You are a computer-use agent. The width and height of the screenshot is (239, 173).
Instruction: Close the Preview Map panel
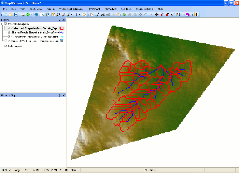click(64, 95)
